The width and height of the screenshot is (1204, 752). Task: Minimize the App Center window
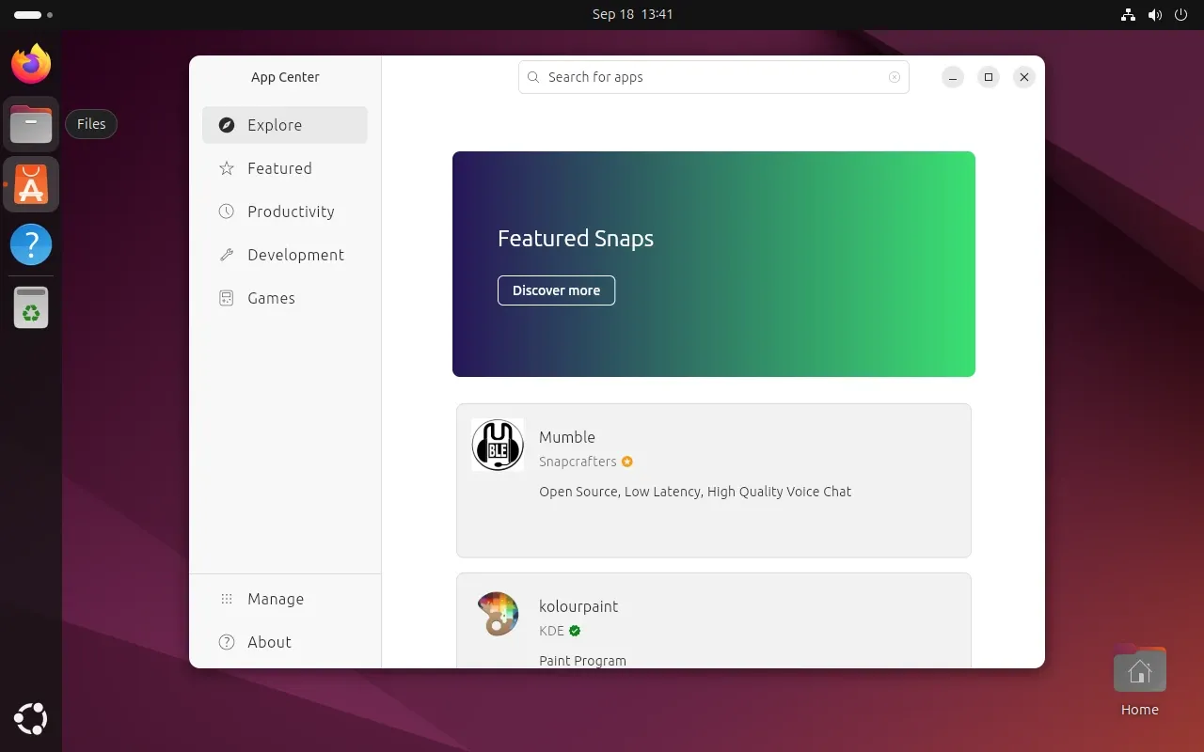[x=953, y=77]
